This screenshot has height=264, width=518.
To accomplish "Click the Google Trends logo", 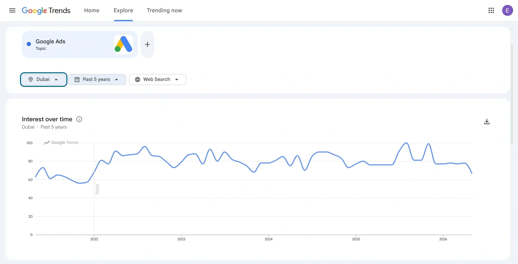I will (46, 10).
